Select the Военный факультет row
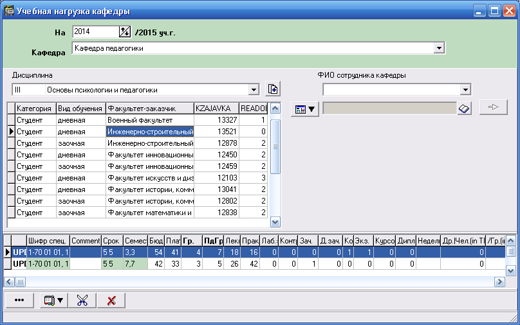Viewport: 520px width, 325px height. click(149, 120)
